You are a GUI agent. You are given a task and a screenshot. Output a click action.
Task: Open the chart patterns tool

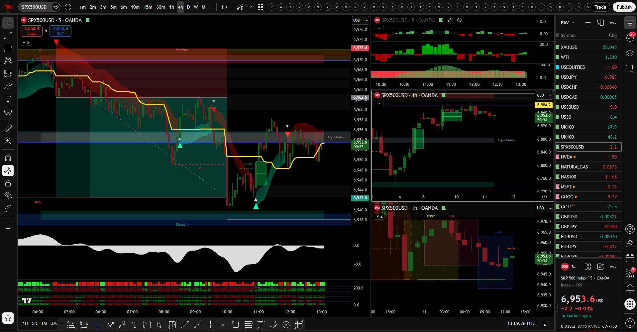click(8, 61)
